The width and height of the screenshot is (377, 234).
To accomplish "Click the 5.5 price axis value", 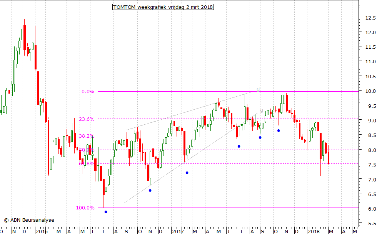I will 372,223.
